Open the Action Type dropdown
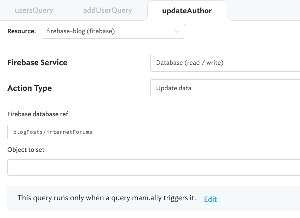 (225, 88)
